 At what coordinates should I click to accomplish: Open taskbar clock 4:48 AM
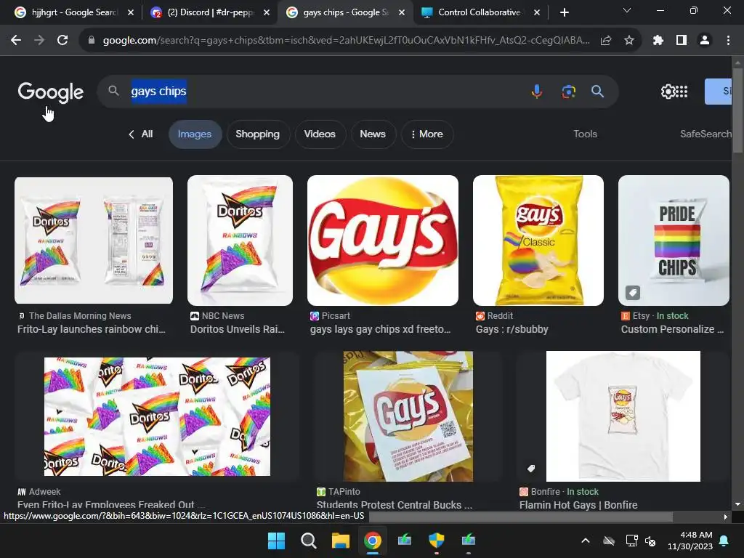pos(690,541)
